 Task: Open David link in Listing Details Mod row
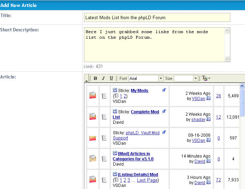[200, 183]
